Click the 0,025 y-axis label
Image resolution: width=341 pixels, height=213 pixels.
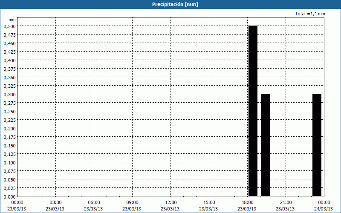9,188
